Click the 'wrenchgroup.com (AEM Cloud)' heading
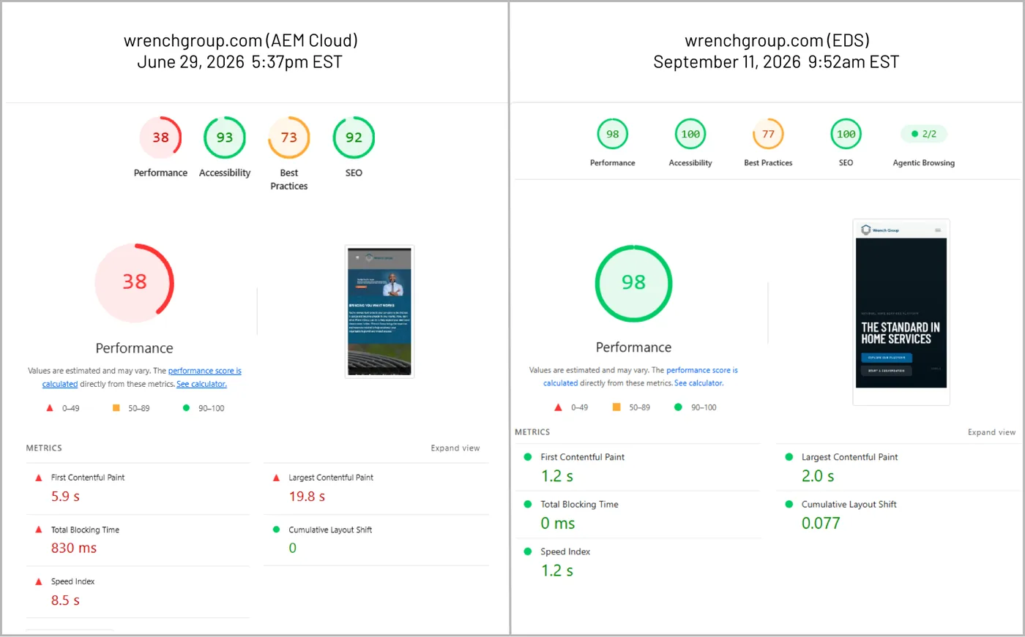Viewport: 1025px width, 637px height. tap(241, 40)
